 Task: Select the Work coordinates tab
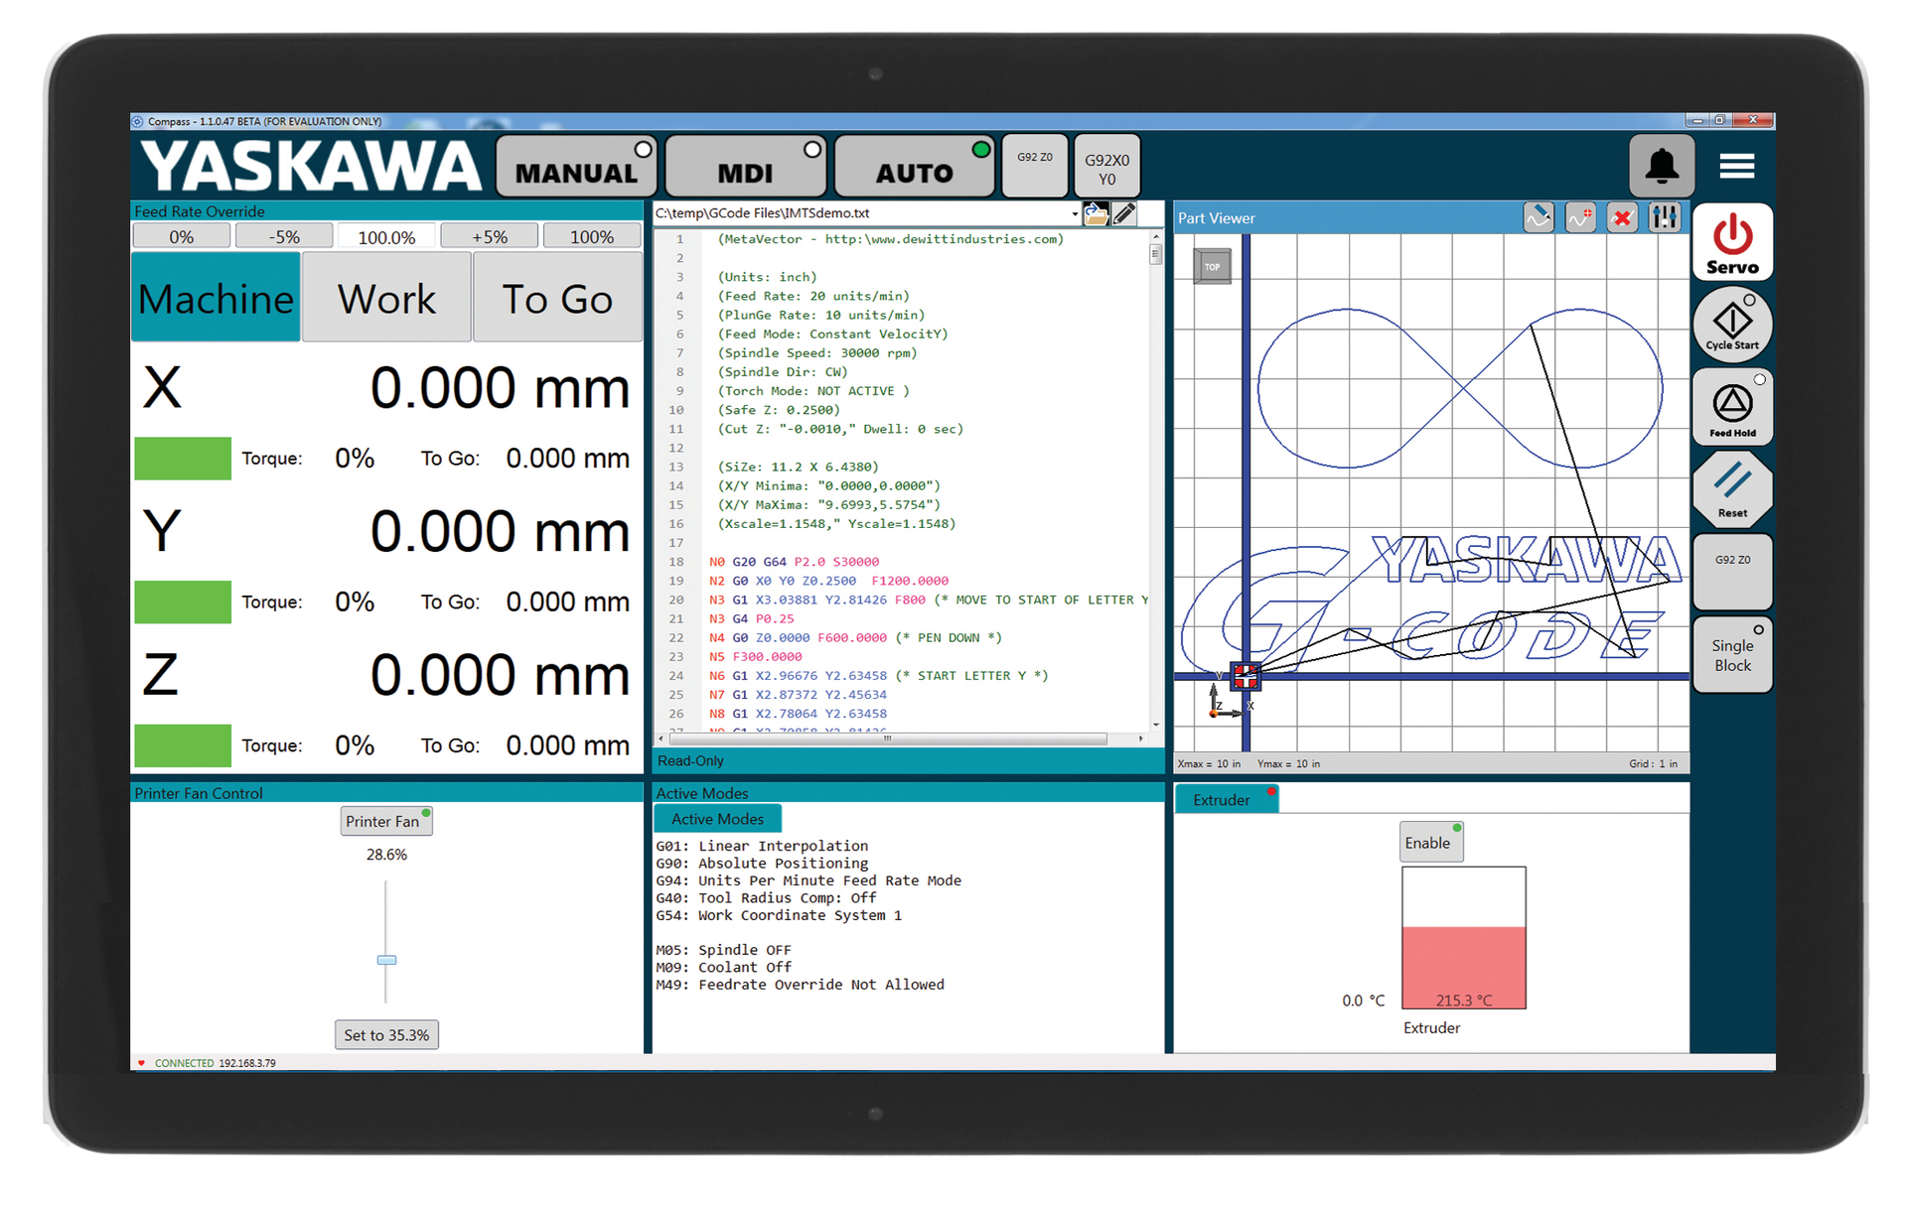click(386, 299)
